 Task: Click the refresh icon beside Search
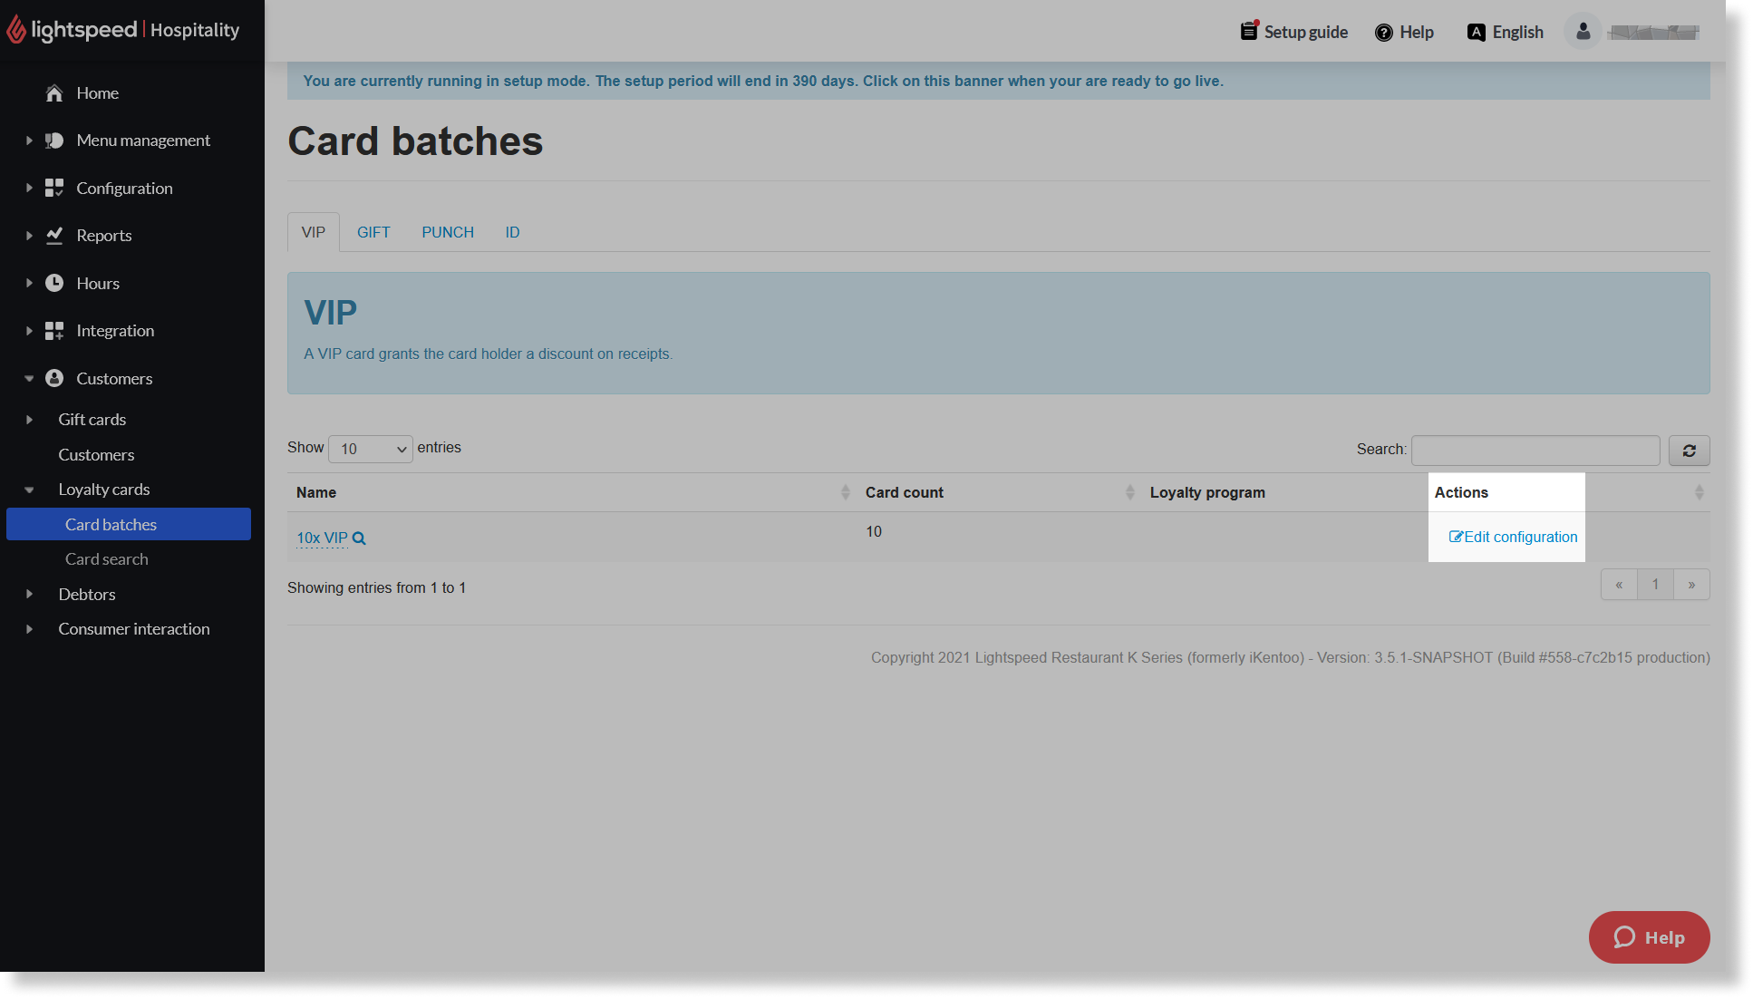pyautogui.click(x=1689, y=451)
